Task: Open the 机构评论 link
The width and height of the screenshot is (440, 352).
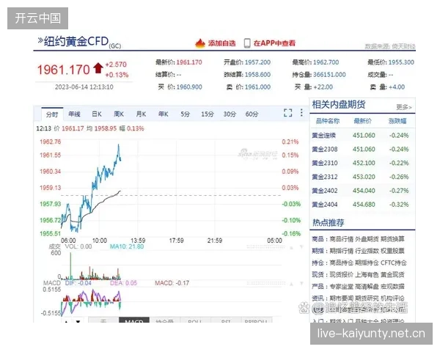Action: coord(392,298)
